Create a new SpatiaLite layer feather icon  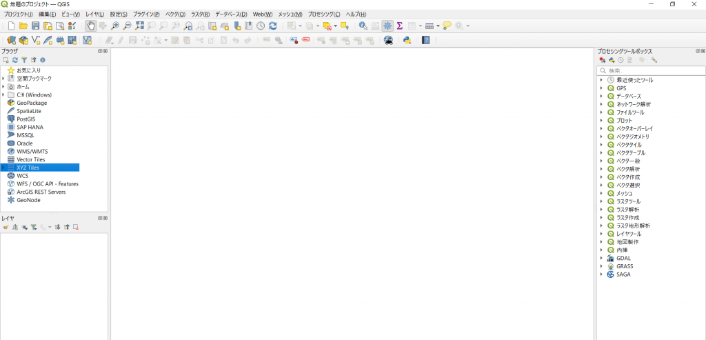pos(48,41)
